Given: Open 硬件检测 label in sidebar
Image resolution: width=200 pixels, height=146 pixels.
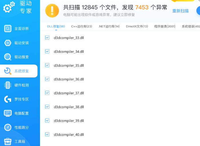Looking at the screenshot, I should 21,85.
